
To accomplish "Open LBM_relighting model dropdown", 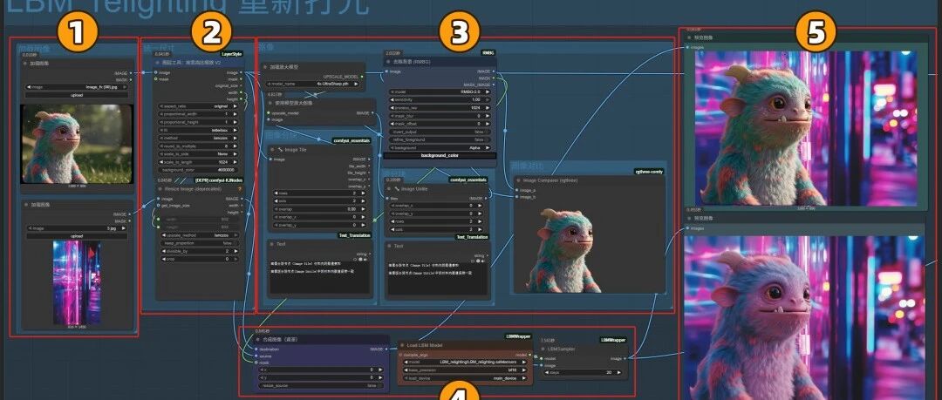I will (466, 363).
